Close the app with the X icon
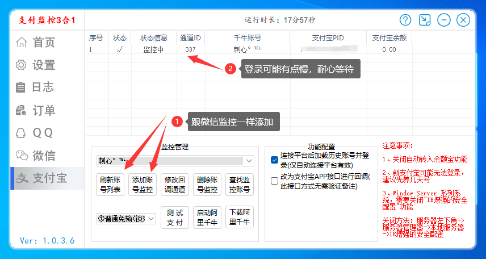Image resolution: width=486 pixels, height=259 pixels. pos(463,20)
